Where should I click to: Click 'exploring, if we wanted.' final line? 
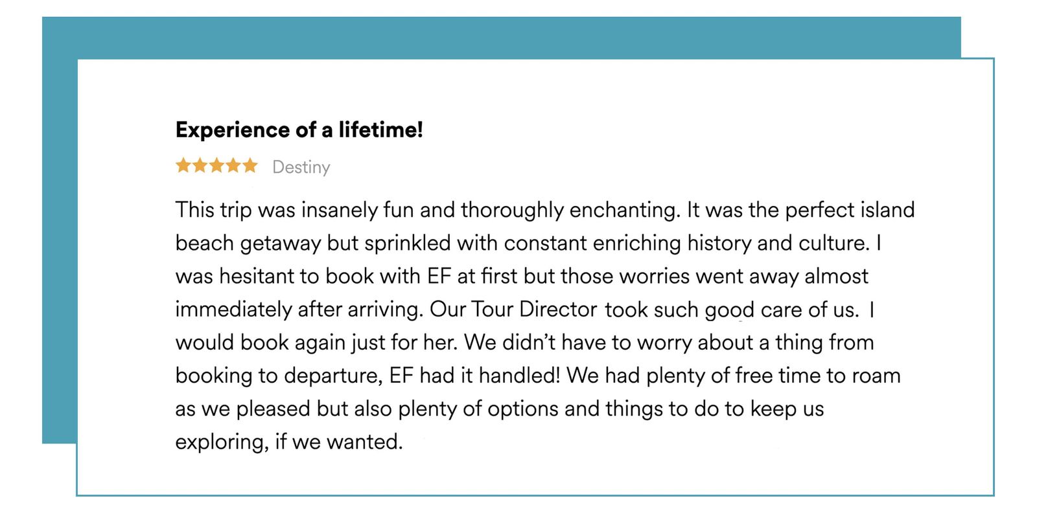click(289, 442)
